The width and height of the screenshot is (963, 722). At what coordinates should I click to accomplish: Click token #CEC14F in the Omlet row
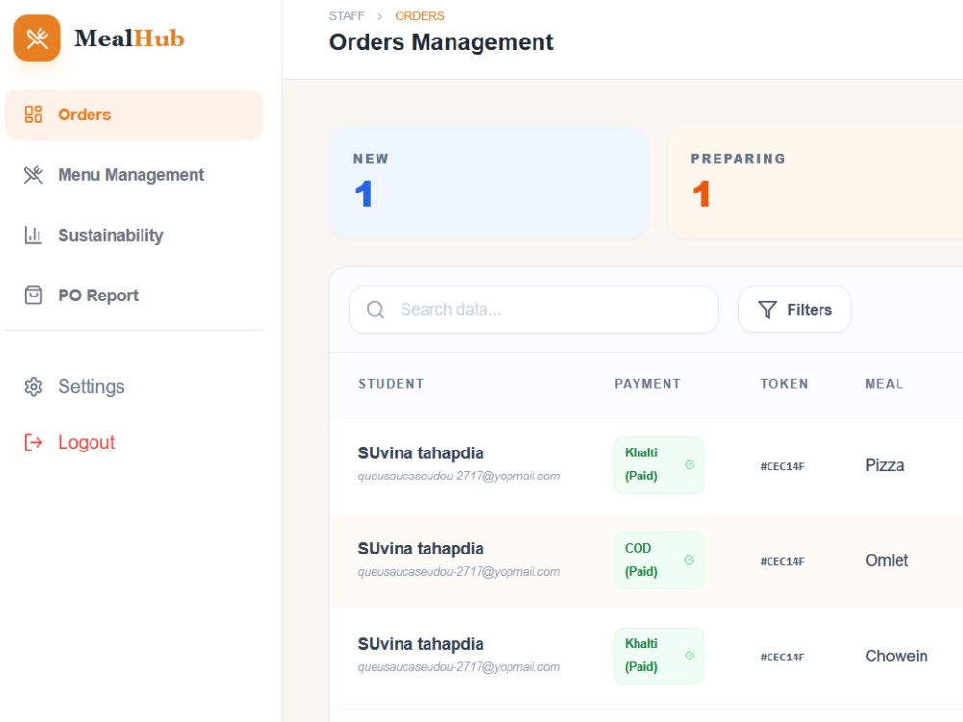782,561
